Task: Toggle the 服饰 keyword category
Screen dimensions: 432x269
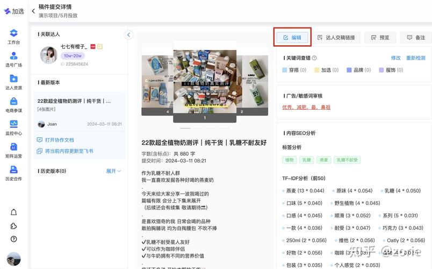Action: pos(391,70)
